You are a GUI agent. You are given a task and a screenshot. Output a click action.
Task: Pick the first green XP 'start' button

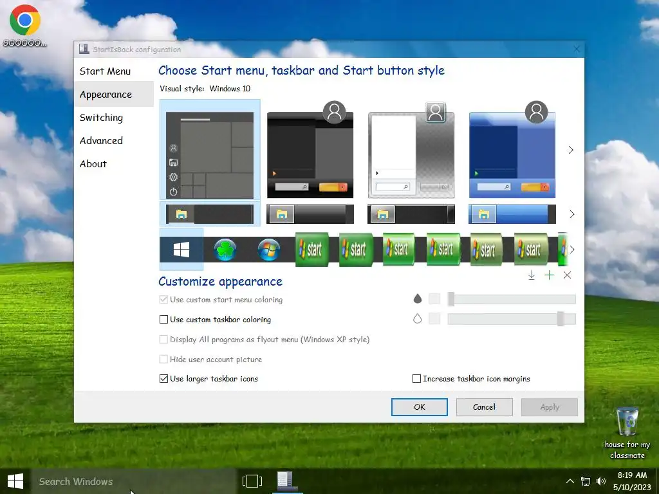pyautogui.click(x=312, y=250)
